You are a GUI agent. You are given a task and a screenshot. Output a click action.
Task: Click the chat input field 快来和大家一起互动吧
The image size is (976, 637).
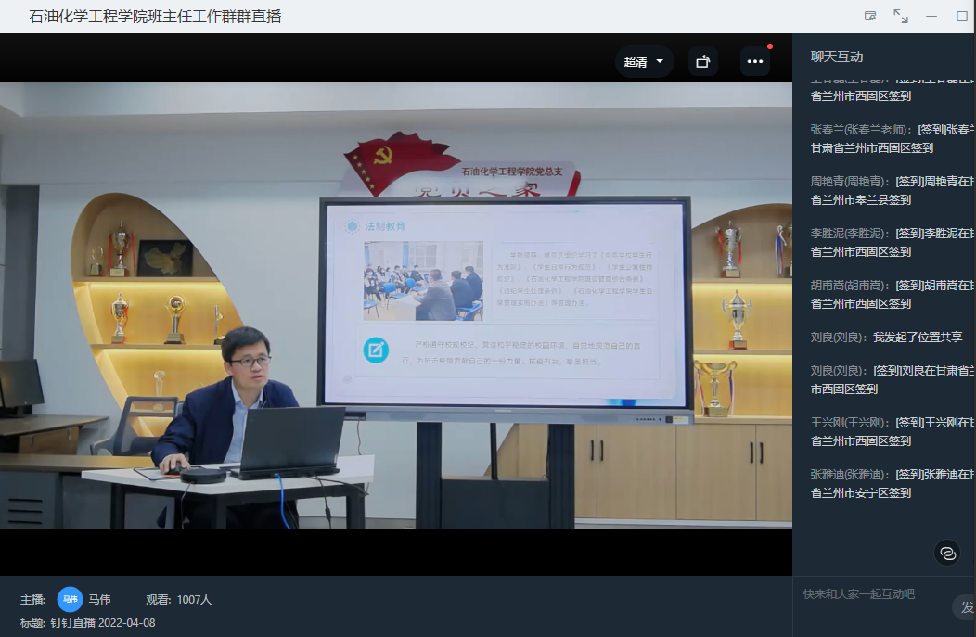[872, 593]
